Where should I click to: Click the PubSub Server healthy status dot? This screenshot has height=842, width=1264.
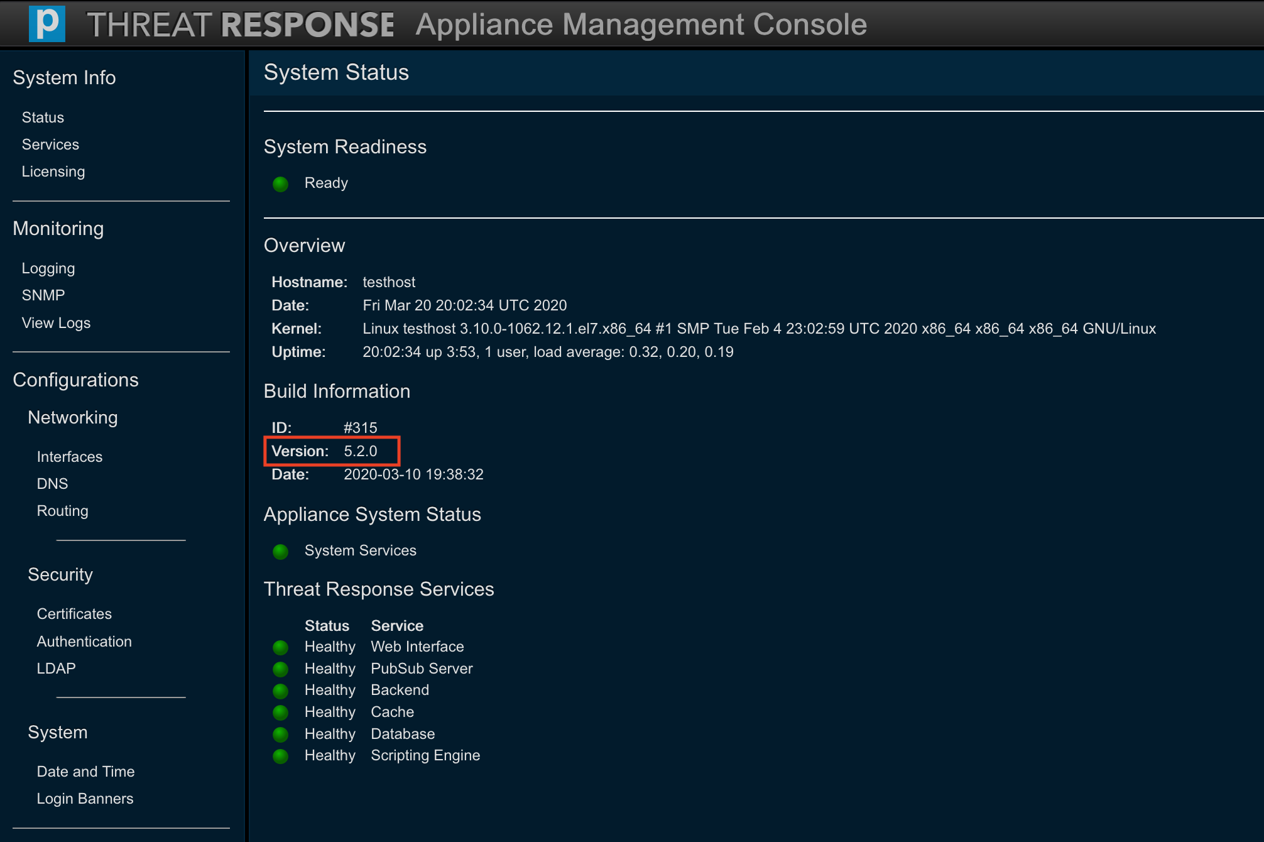click(280, 669)
